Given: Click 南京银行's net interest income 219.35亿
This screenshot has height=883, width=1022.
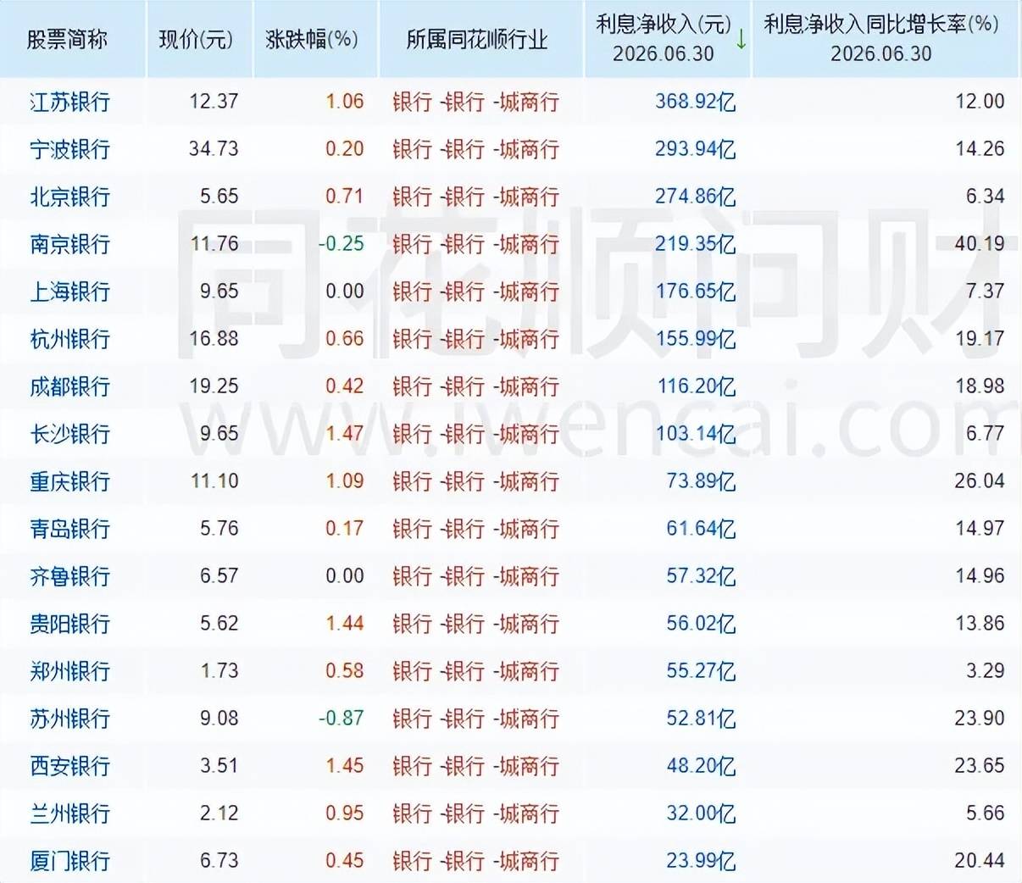Looking at the screenshot, I should (695, 244).
